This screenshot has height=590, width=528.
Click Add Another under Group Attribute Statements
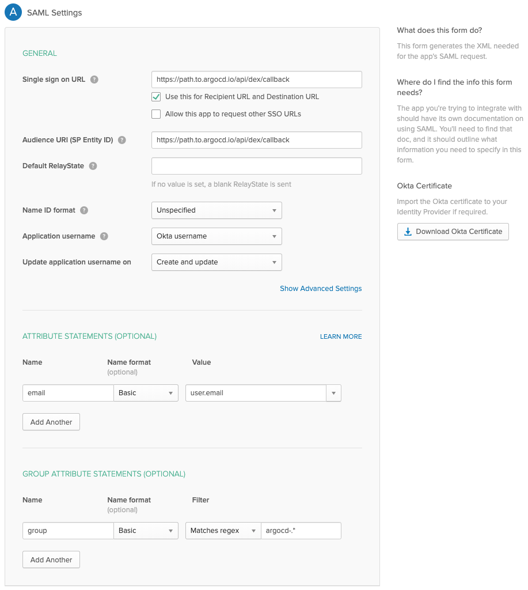click(51, 560)
